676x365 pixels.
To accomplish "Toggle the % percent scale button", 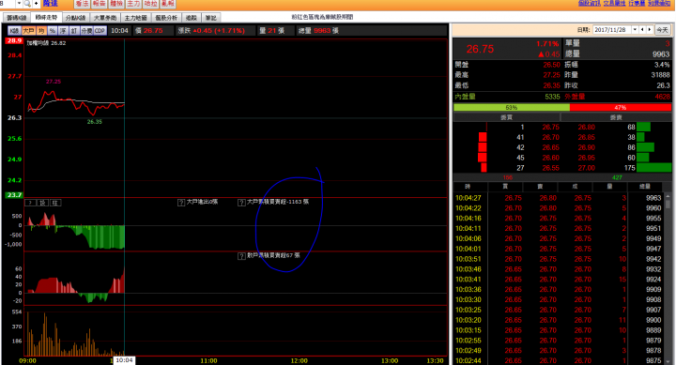I will tap(53, 31).
